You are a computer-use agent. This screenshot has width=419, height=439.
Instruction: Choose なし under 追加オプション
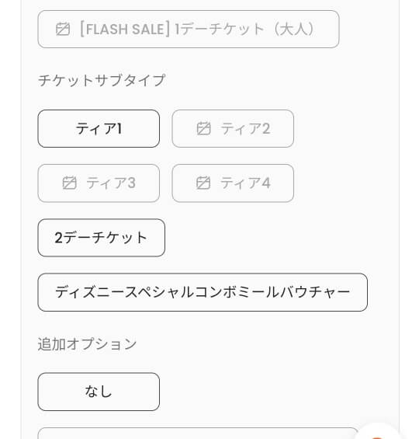[x=99, y=392]
